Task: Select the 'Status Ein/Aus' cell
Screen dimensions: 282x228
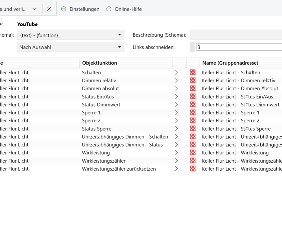Action: pos(98,97)
